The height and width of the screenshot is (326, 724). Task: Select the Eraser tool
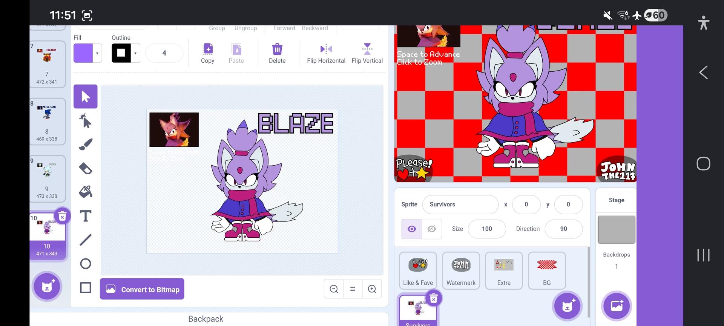pos(86,168)
